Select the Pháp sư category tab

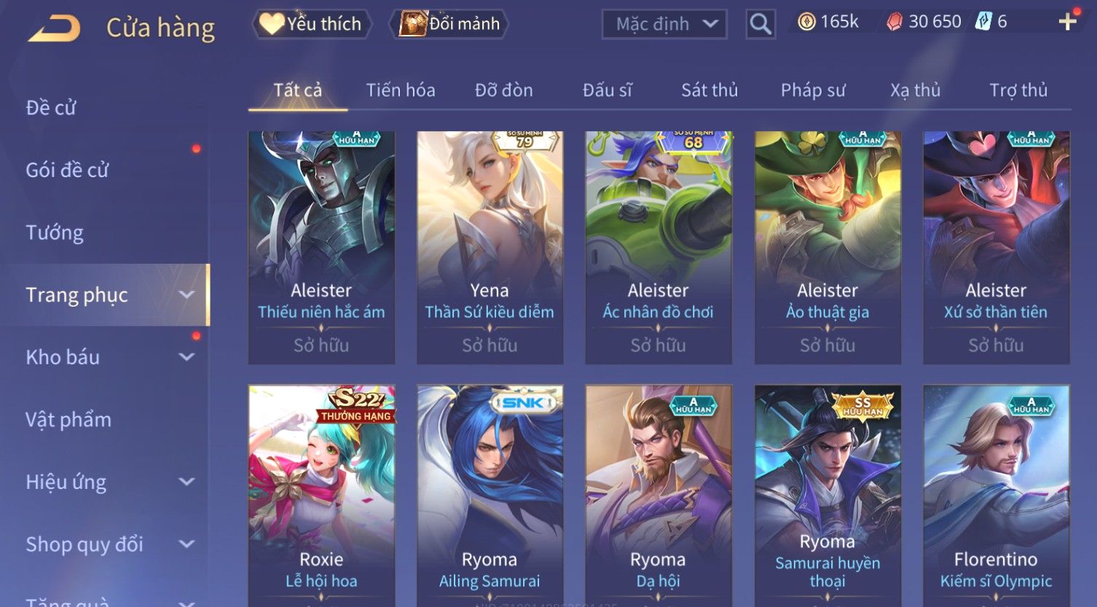[x=813, y=90]
